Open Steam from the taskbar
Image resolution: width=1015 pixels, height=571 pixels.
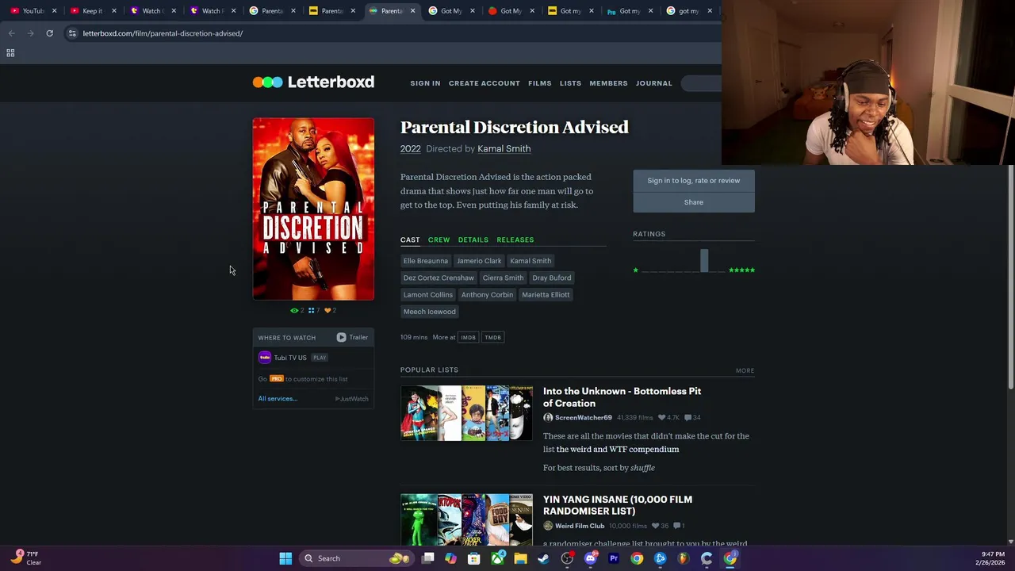[x=543, y=558]
